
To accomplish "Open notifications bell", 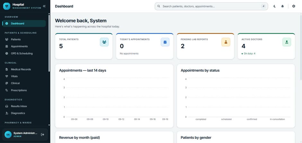I will coord(282,6).
